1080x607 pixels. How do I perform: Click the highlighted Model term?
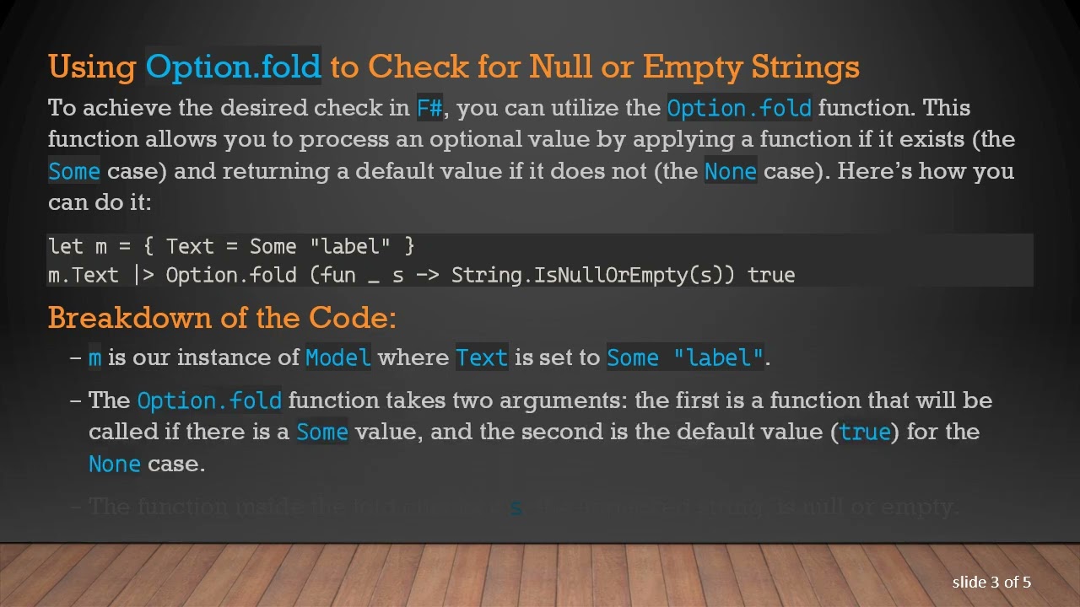pos(337,357)
